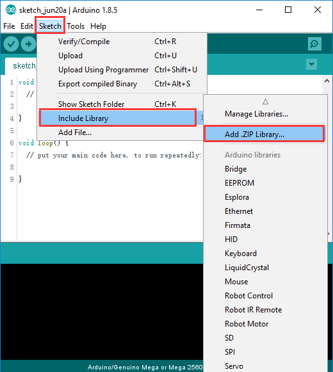333x372 pixels.
Task: Include the SD library
Action: tap(265, 338)
